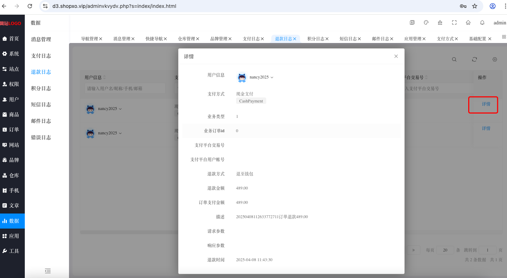Click the per-page count field showing 20

coord(445,250)
